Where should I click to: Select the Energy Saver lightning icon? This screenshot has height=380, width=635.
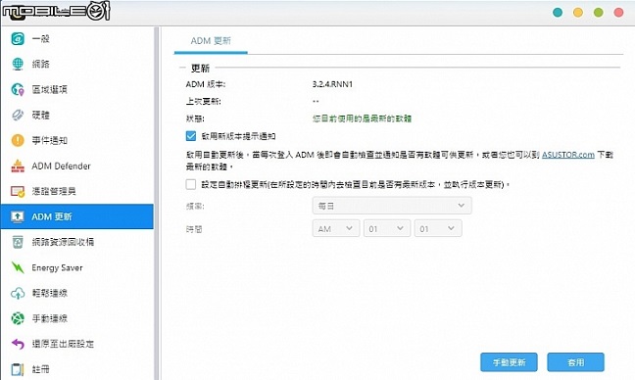[18, 267]
